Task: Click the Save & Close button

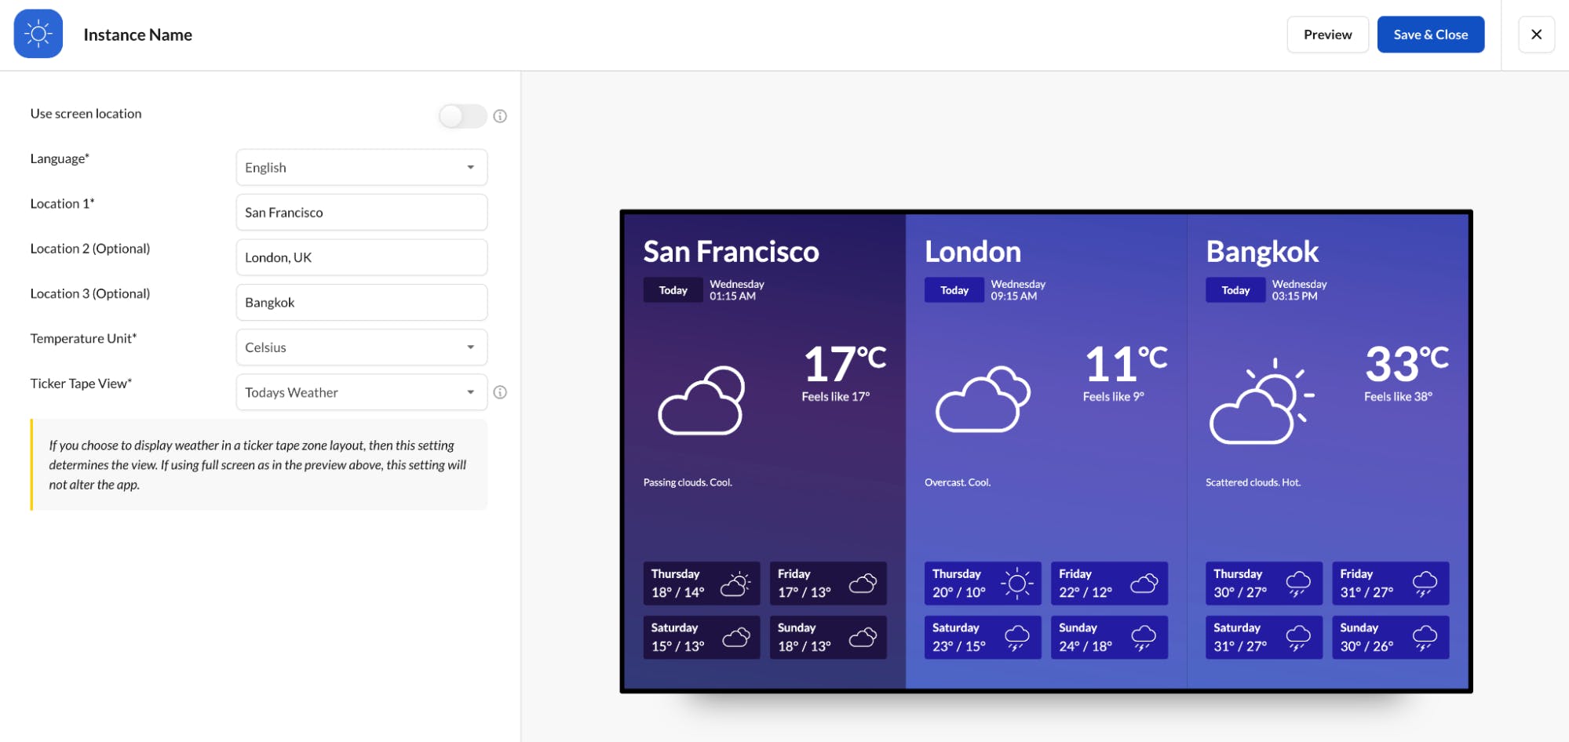Action: [1430, 34]
